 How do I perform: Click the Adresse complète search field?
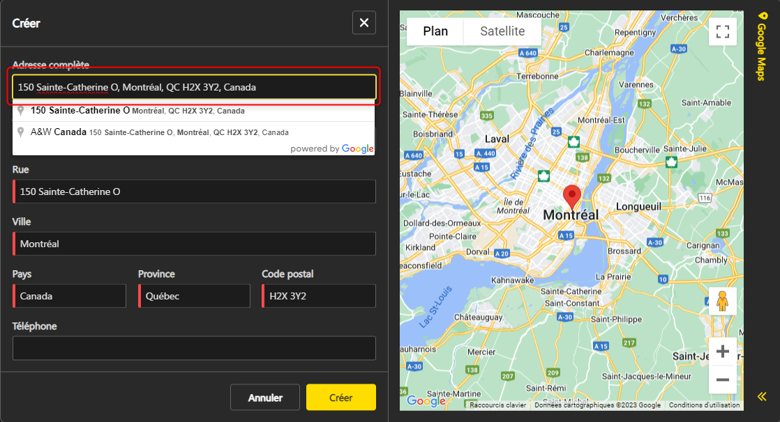click(x=194, y=87)
